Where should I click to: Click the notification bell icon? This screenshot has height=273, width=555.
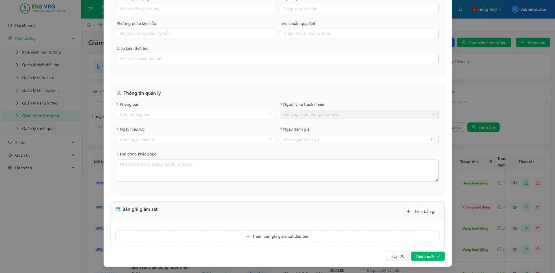461,9
